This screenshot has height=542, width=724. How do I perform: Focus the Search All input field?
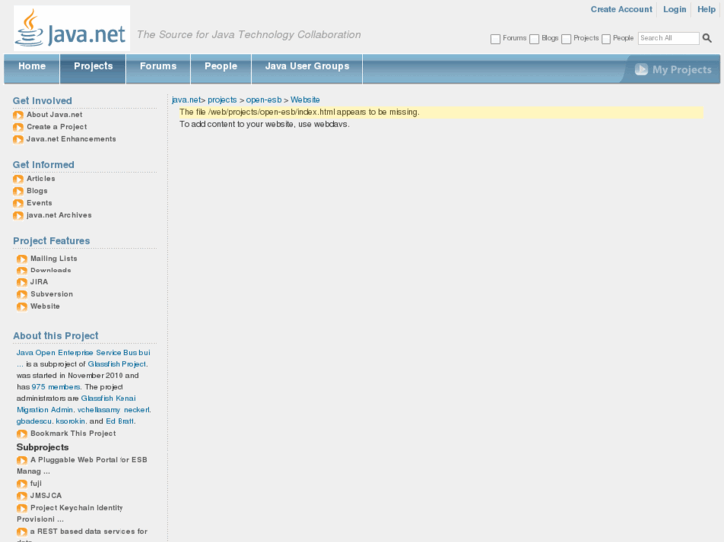click(x=668, y=38)
